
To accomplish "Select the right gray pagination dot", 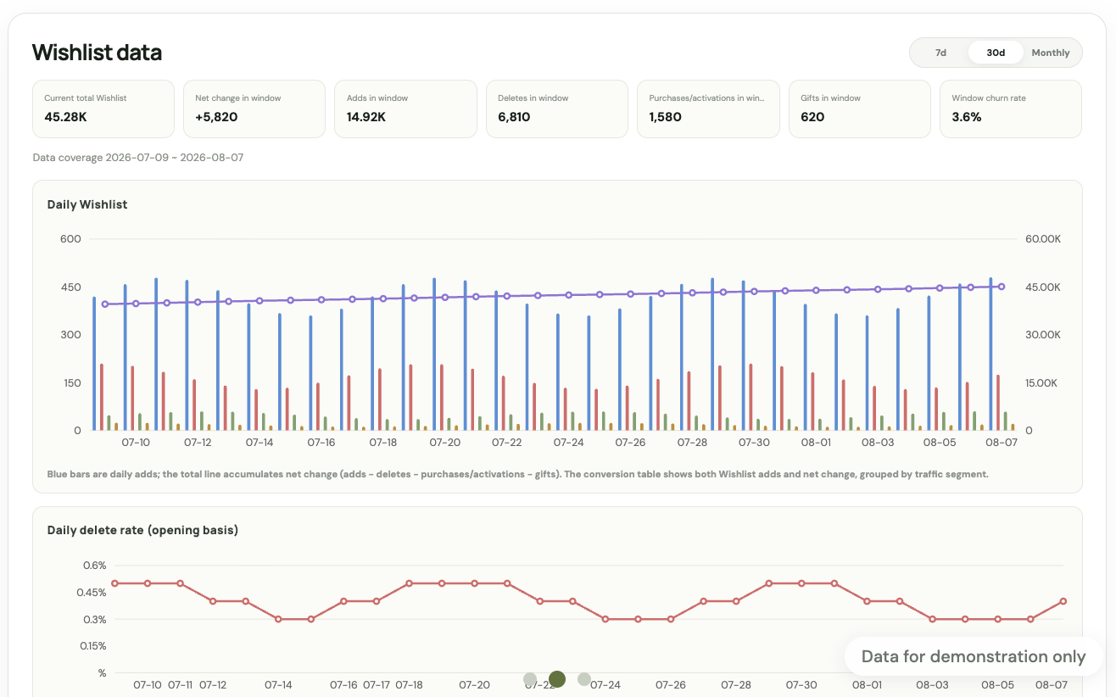I will 584,679.
